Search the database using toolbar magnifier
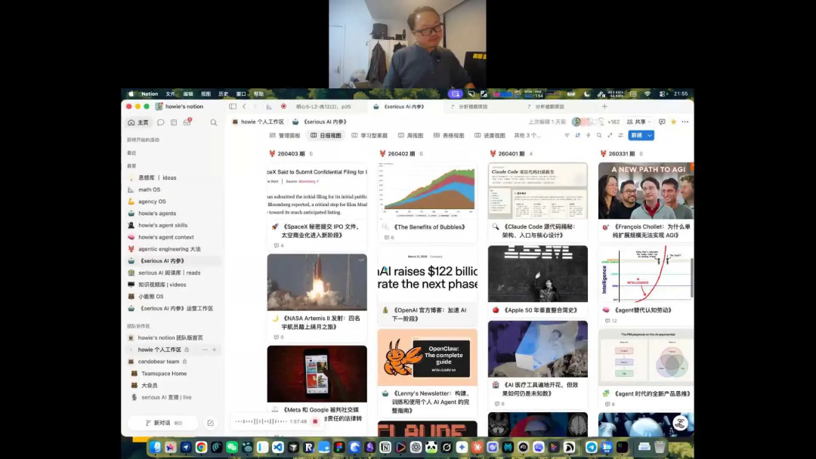 pos(599,135)
